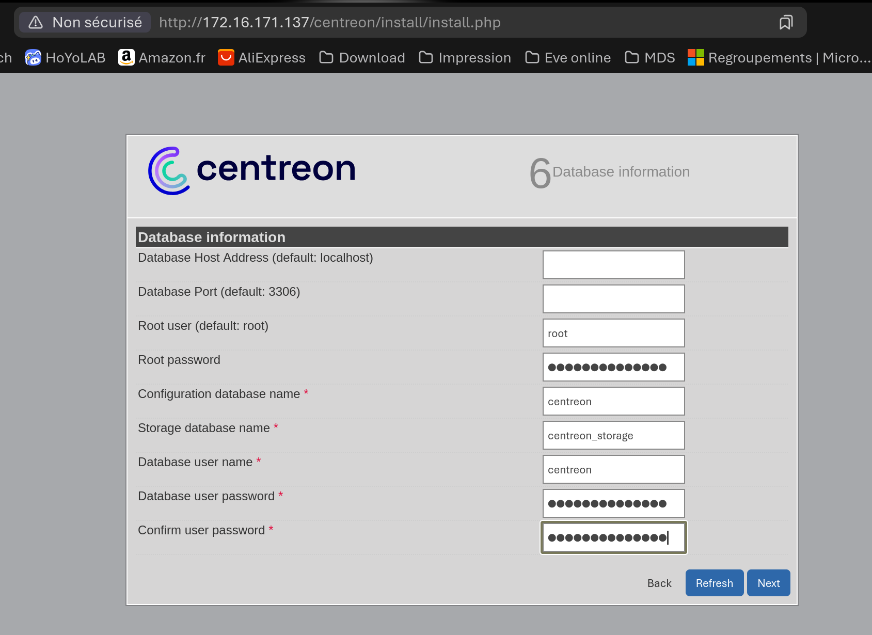
Task: Click the "Root password" label
Action: tap(179, 360)
